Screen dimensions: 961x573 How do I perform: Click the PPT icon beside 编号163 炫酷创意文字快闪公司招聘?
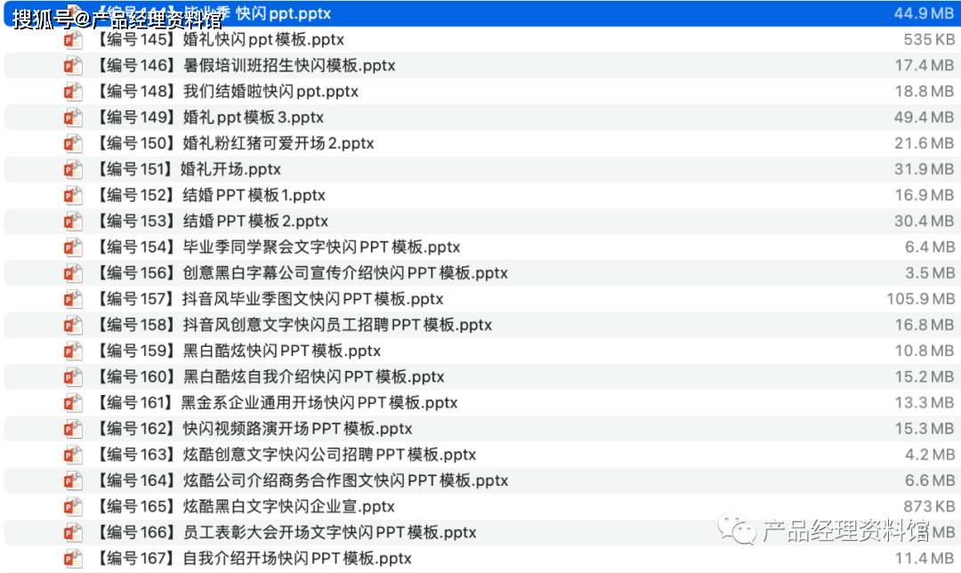tap(72, 454)
